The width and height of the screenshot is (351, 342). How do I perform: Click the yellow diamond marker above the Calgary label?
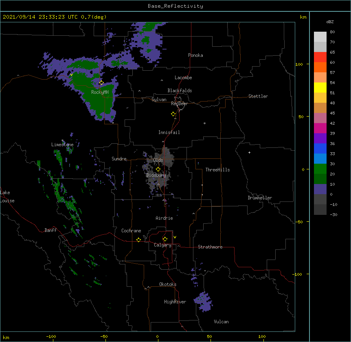coord(165,239)
